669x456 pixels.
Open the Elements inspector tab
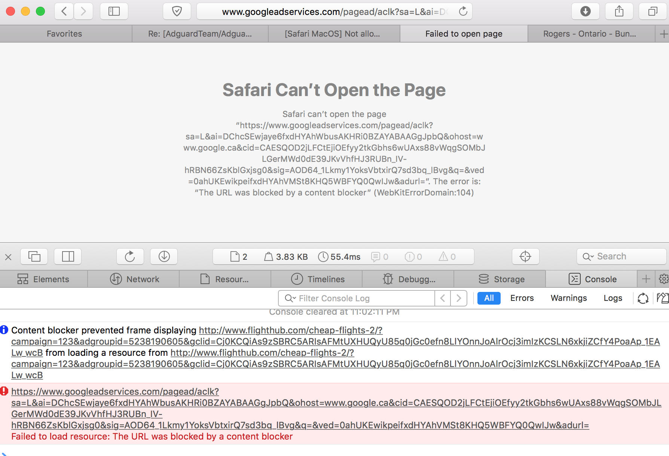coord(43,279)
